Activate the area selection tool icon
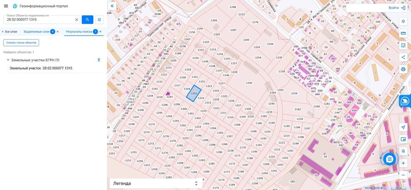The height and width of the screenshot is (190, 411). point(403,45)
